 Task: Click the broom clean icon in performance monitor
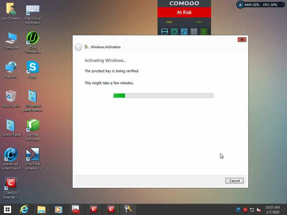pos(240,4)
